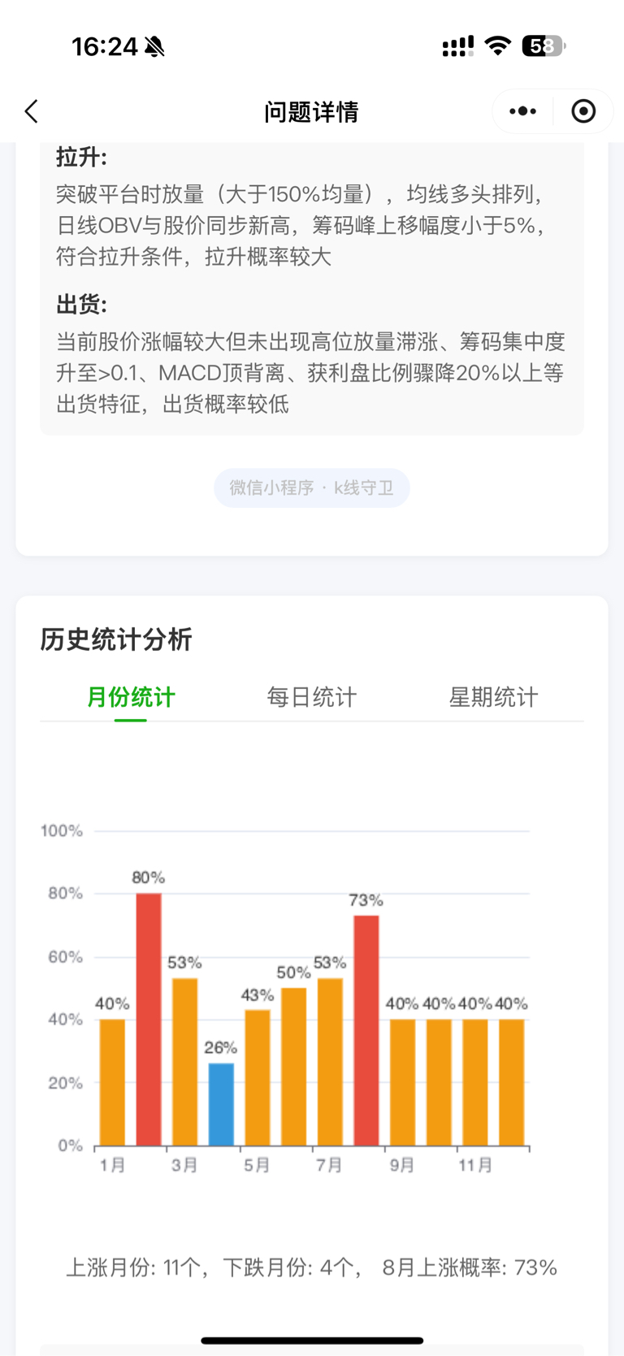Tap the bottom summary text 上涨月份
The image size is (624, 1356).
(x=311, y=1267)
